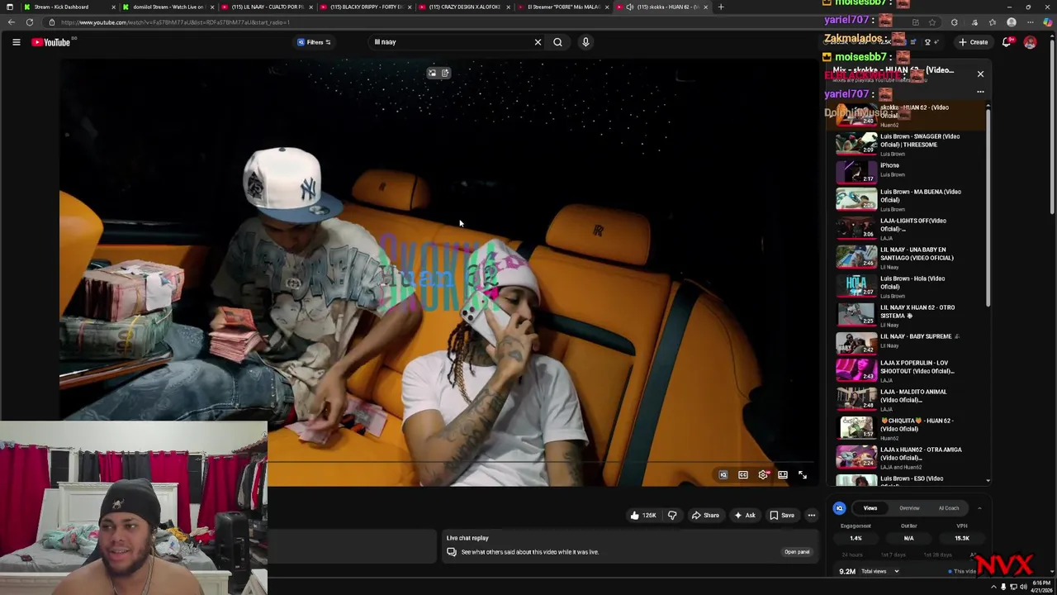
Task: Open Copilot sidebar icon
Action: pyautogui.click(x=1048, y=22)
